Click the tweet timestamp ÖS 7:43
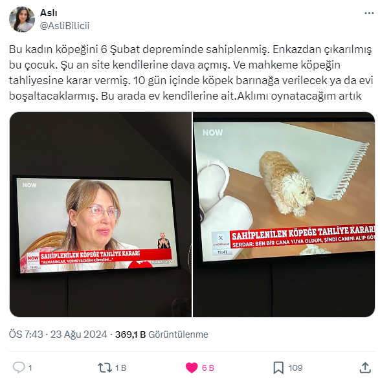Image resolution: width=380 pixels, height=383 pixels. (x=26, y=334)
